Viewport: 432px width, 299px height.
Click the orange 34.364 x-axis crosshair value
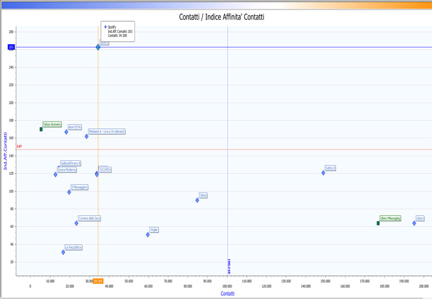98,281
